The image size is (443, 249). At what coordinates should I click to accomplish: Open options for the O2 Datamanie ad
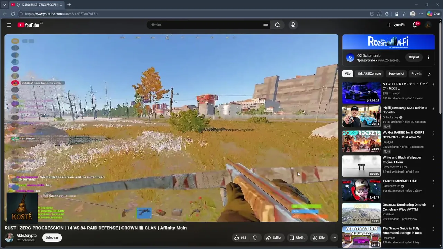pyautogui.click(x=428, y=57)
